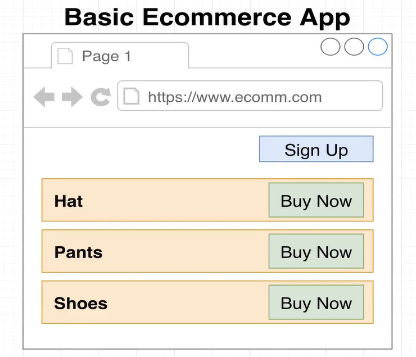Click the browser forward arrow

click(x=72, y=97)
